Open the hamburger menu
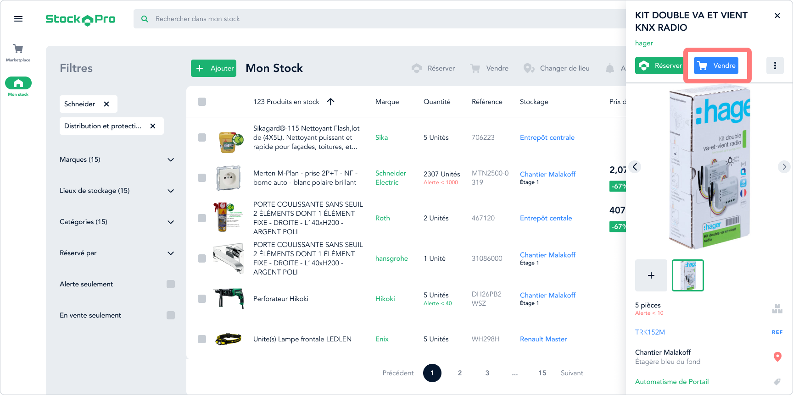 (x=18, y=19)
